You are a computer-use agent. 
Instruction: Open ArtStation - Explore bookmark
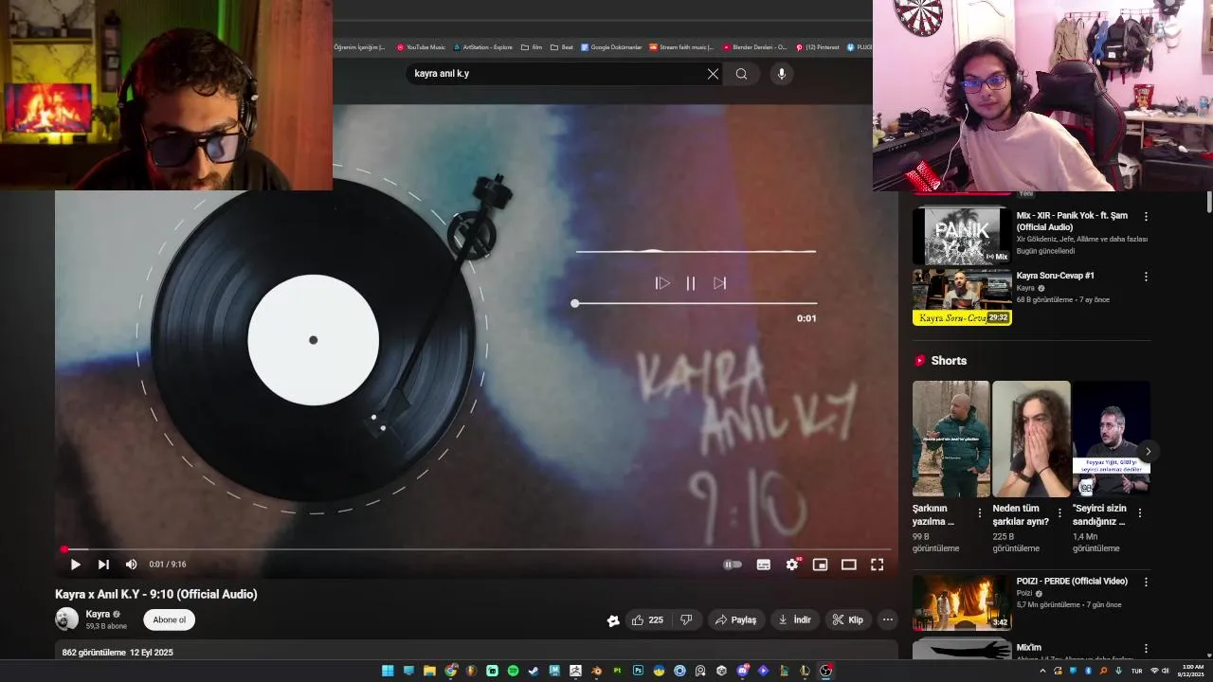(x=483, y=47)
